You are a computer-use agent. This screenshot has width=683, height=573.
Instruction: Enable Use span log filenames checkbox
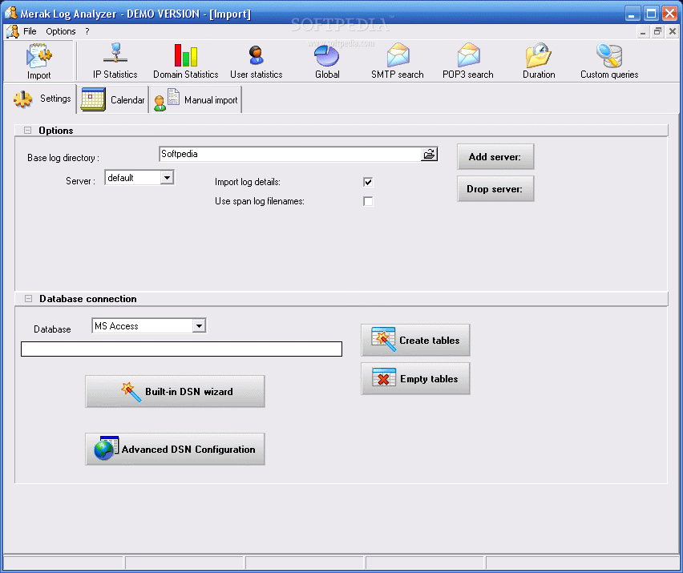point(368,201)
